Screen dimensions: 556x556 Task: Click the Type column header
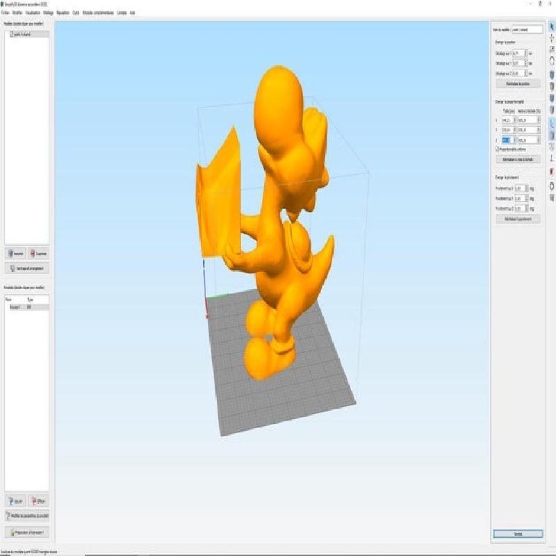30,300
